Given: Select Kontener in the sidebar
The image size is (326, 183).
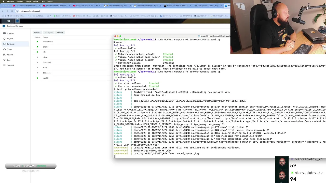Looking at the screenshot, I should [x=15, y=44].
